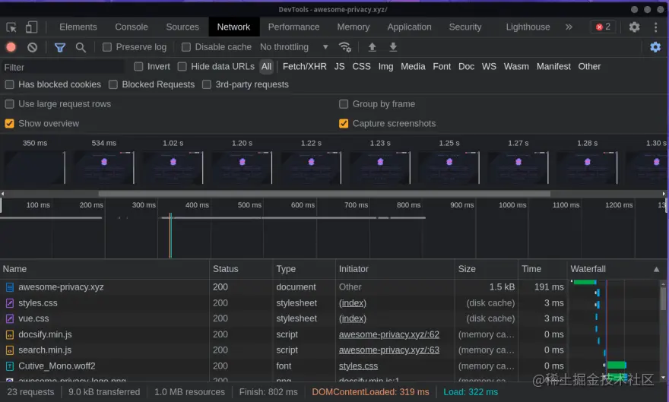Sort by the Time column header
Screen dimensions: 669x402
point(543,269)
